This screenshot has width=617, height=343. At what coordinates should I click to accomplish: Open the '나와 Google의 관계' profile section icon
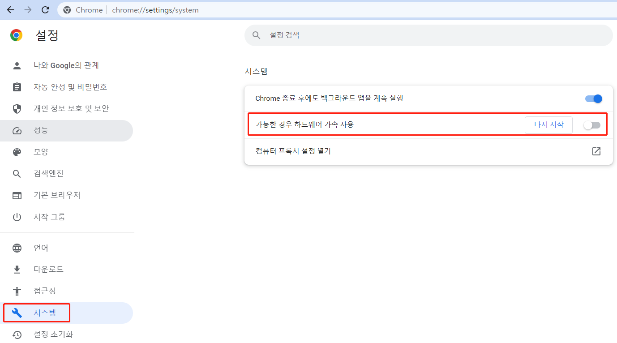17,65
